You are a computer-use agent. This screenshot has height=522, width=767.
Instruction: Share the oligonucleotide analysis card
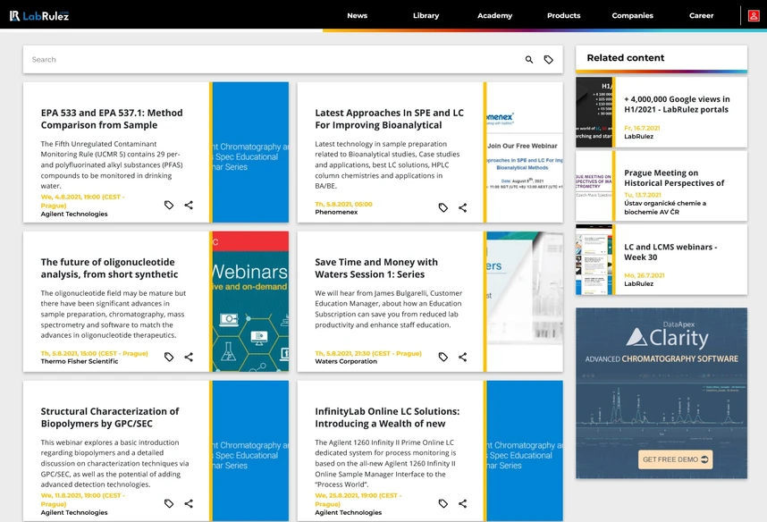point(189,358)
